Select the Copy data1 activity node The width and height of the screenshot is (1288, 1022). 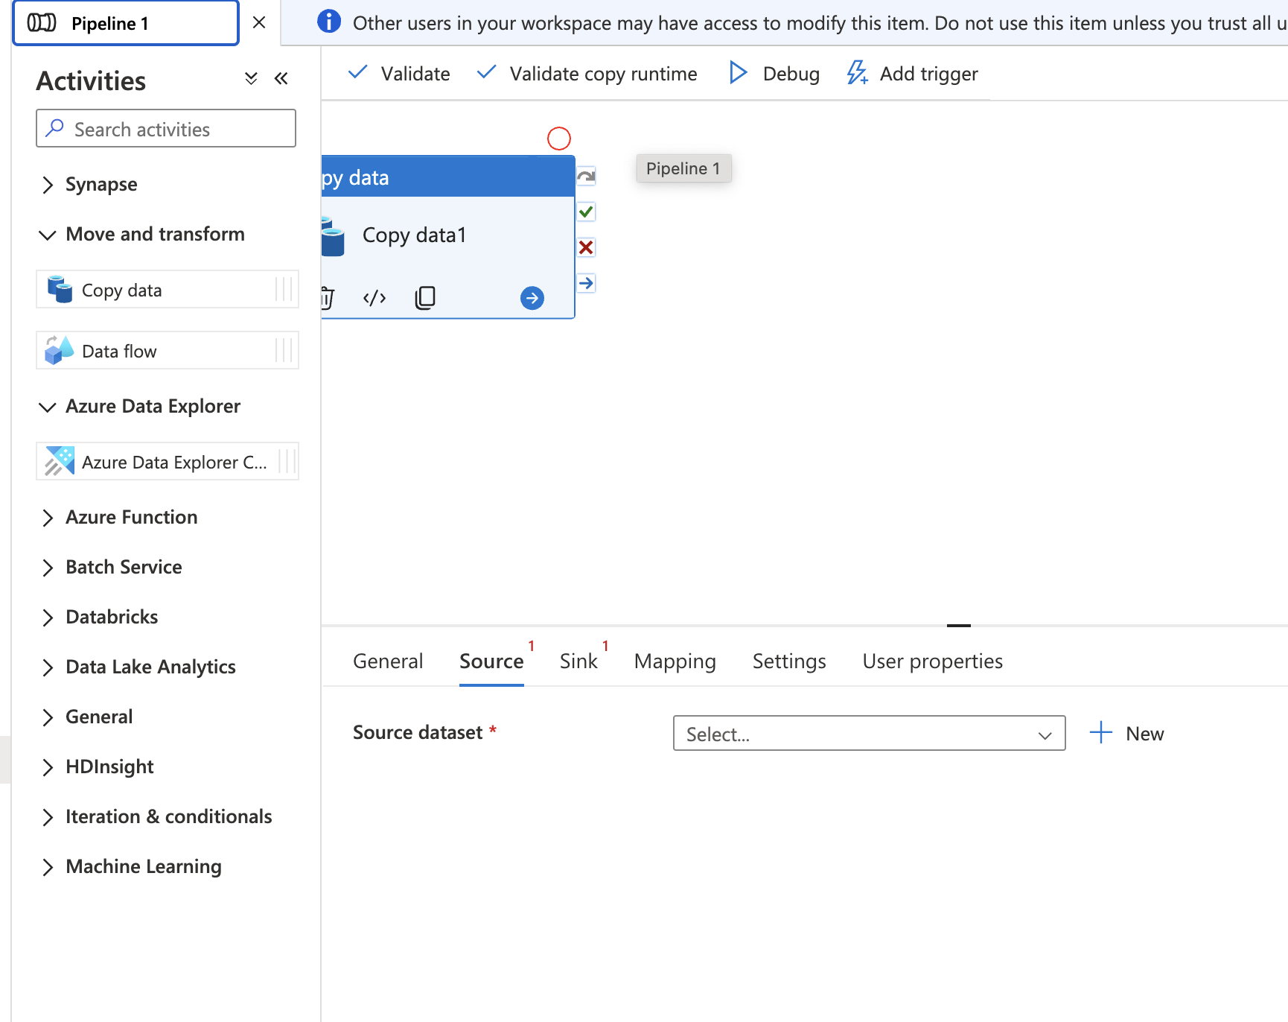(x=447, y=237)
